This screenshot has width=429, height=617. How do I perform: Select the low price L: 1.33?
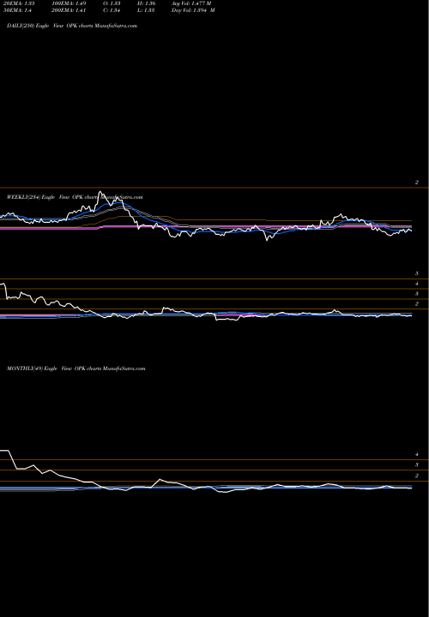[146, 10]
